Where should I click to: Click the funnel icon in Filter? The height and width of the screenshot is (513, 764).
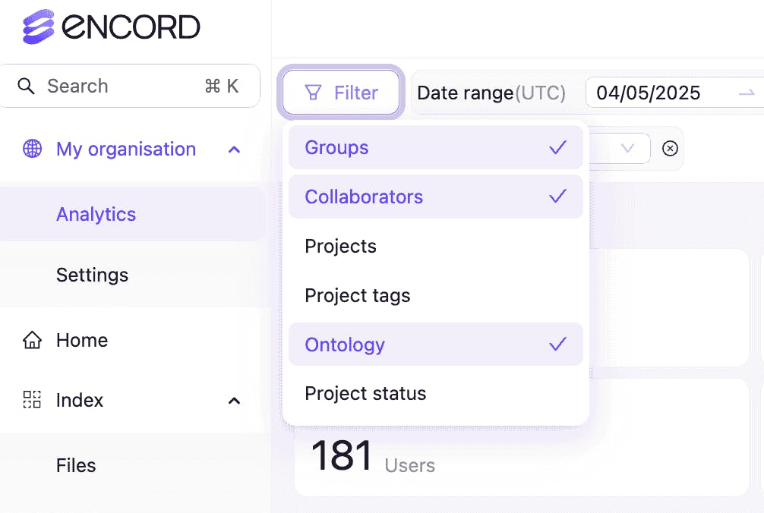(313, 93)
